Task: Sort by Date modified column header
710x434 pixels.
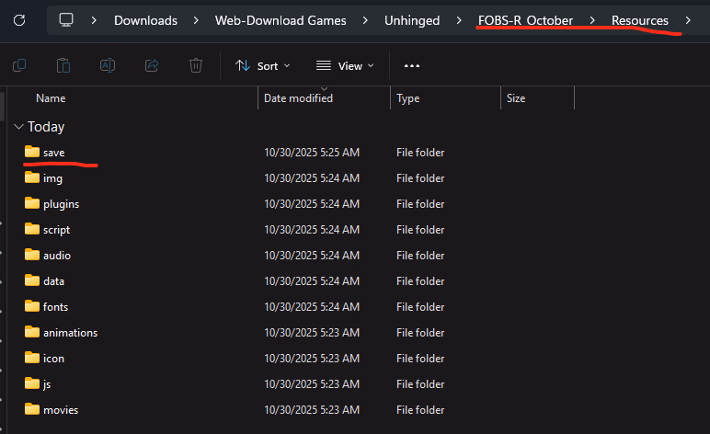Action: click(x=298, y=97)
